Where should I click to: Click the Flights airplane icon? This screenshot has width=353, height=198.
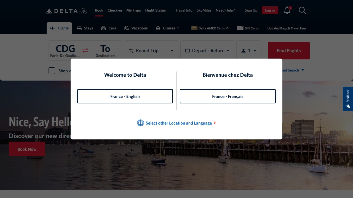coord(52,28)
